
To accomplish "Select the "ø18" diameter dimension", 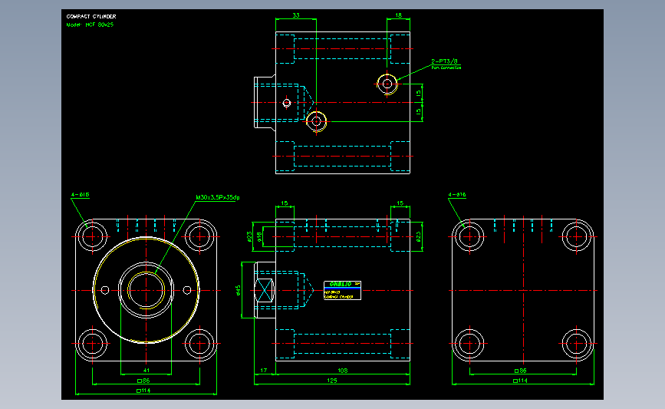I will coord(259,237).
